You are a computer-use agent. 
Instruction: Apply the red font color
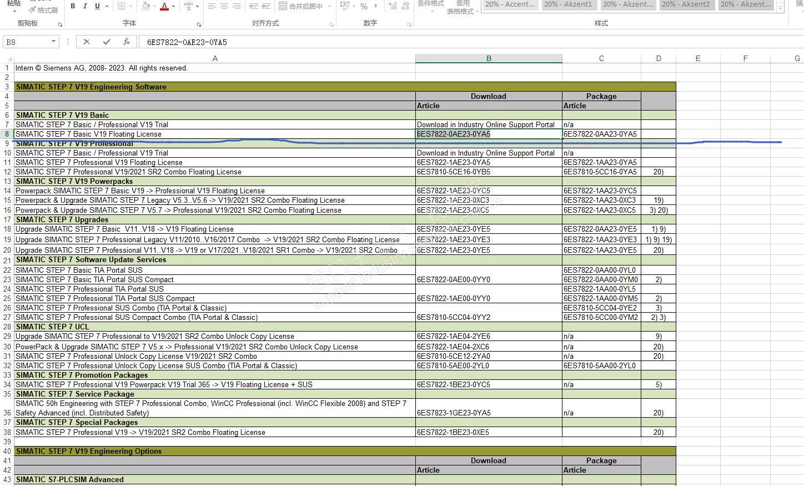pyautogui.click(x=164, y=6)
